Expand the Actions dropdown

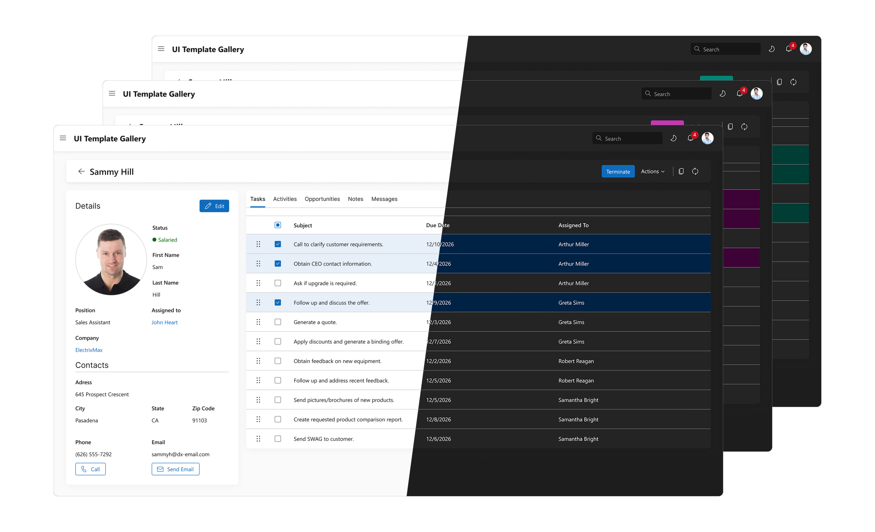click(653, 171)
